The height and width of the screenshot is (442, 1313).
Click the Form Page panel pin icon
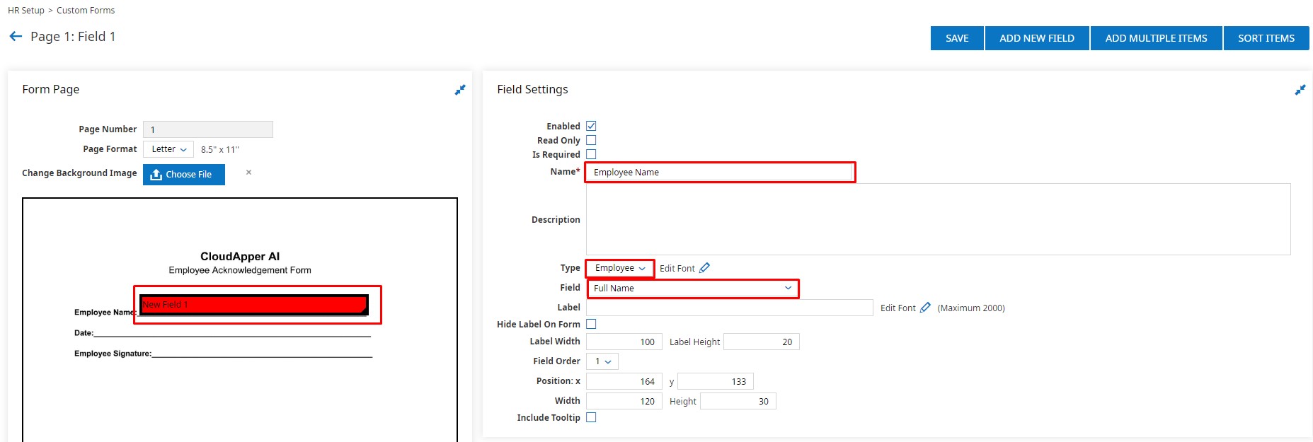click(460, 90)
